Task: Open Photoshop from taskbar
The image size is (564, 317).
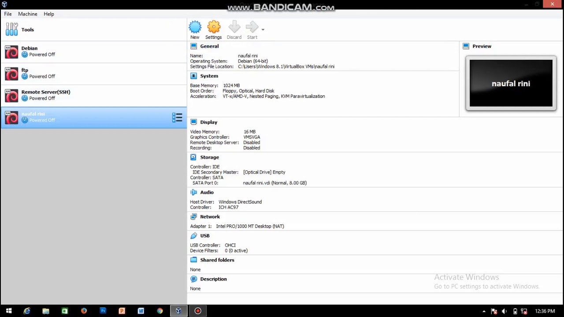Action: 103,311
